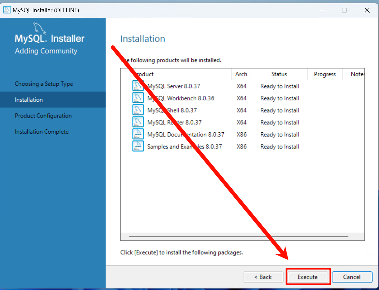Screen dimensions: 379x290
Task: Click Execute to install packages
Action: pyautogui.click(x=307, y=277)
